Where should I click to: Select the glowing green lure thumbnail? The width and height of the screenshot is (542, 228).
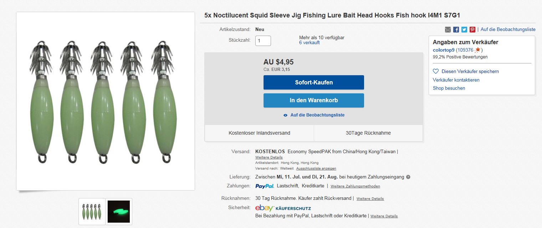click(x=119, y=211)
